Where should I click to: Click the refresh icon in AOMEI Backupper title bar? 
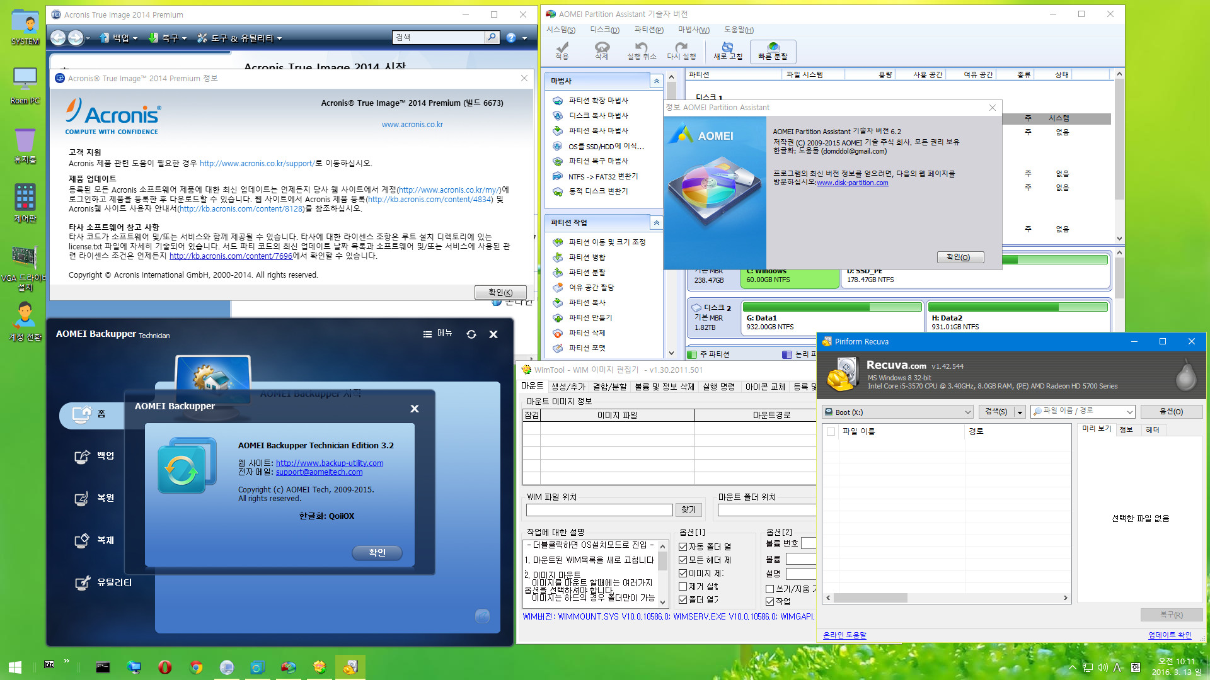471,334
